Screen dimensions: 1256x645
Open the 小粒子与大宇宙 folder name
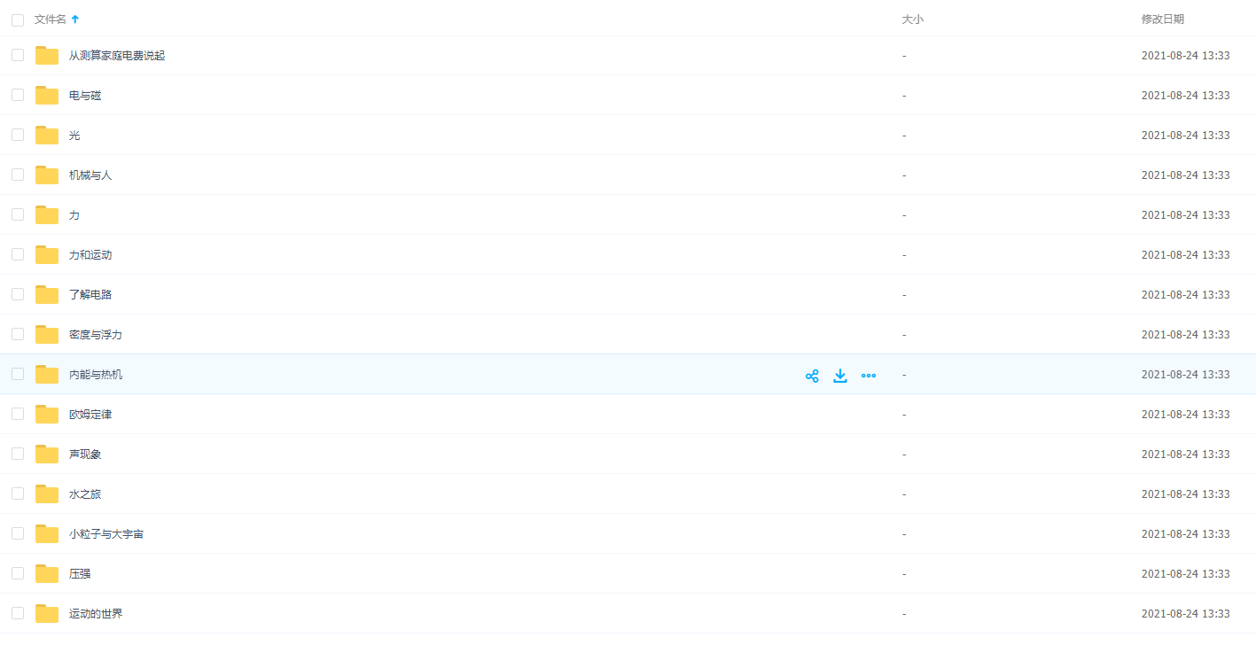pyautogui.click(x=106, y=534)
